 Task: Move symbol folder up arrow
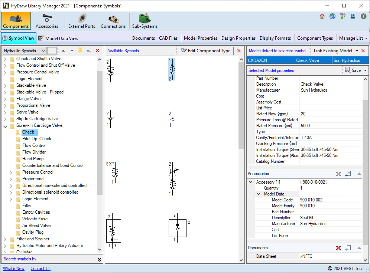pos(63,51)
